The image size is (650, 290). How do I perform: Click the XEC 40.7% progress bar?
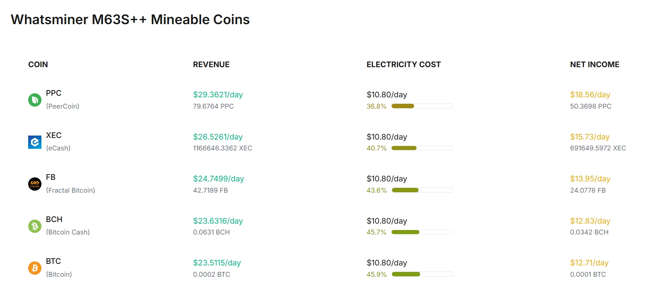coord(421,148)
